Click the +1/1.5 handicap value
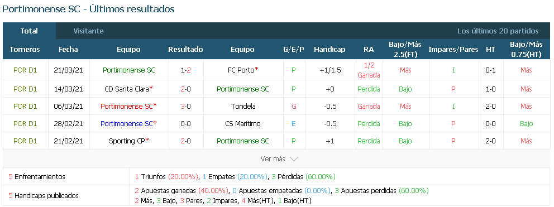554x207 pixels. pyautogui.click(x=329, y=70)
